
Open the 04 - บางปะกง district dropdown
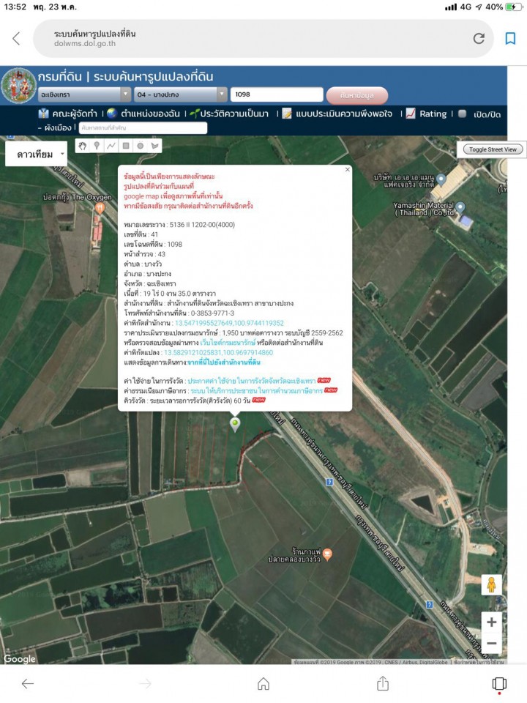[x=180, y=94]
